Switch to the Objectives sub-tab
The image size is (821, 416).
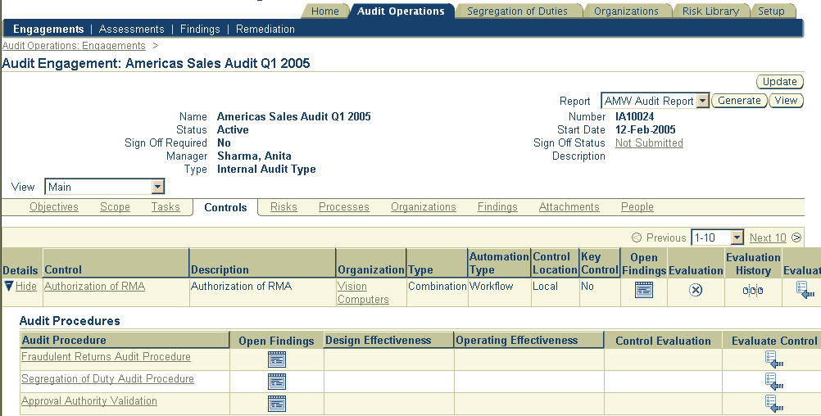(54, 206)
